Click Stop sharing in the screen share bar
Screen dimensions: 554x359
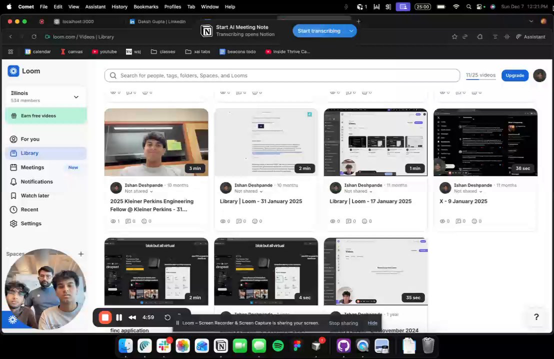coord(343,323)
